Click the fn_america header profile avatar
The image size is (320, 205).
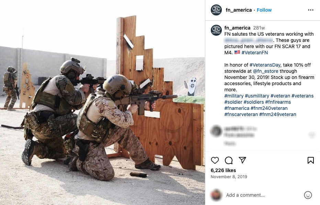216,10
